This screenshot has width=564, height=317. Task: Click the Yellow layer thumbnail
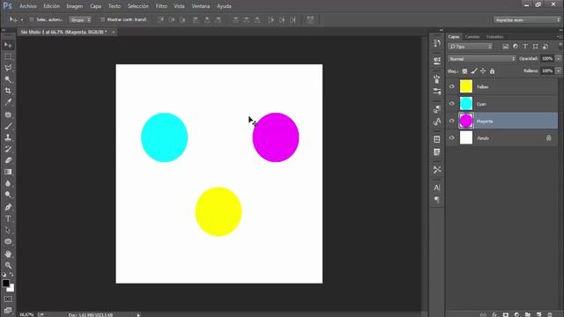[x=466, y=86]
